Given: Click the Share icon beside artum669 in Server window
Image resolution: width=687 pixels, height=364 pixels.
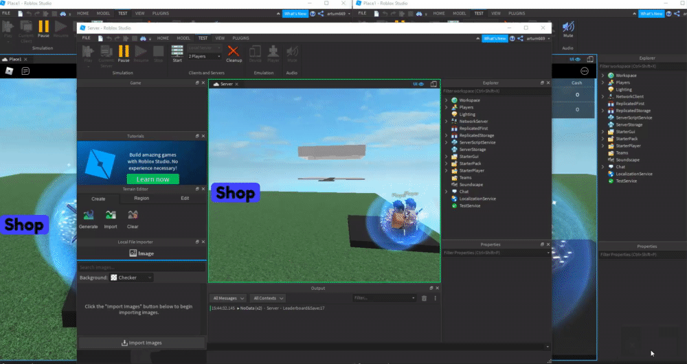Looking at the screenshot, I should click(x=520, y=38).
